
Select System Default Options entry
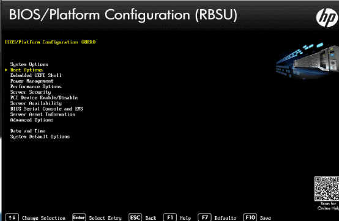(40, 137)
